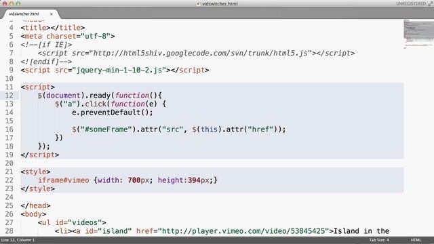Click the "iframe#vimeo" CSS selector

pyautogui.click(x=64, y=180)
